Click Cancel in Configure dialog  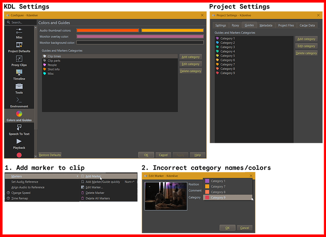click(163, 155)
